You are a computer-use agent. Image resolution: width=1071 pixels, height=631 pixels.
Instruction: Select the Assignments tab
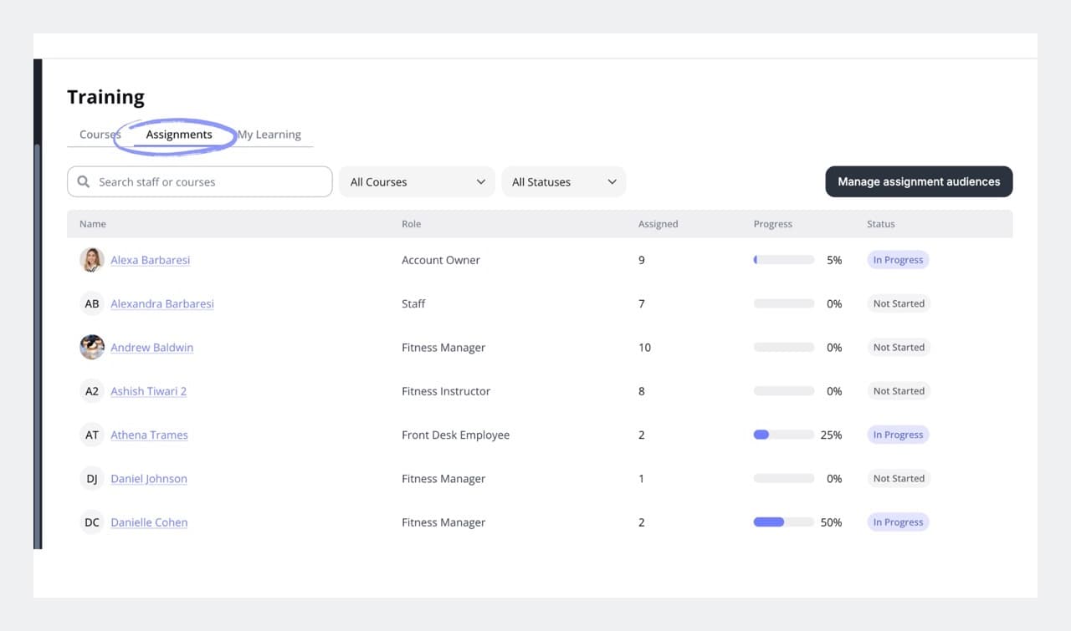coord(179,135)
